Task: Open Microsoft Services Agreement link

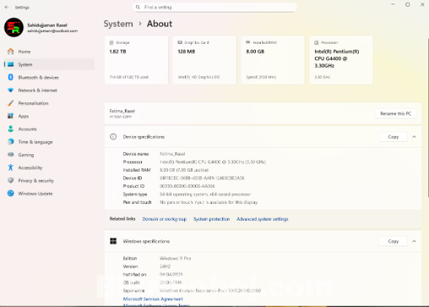Action: coord(153,299)
